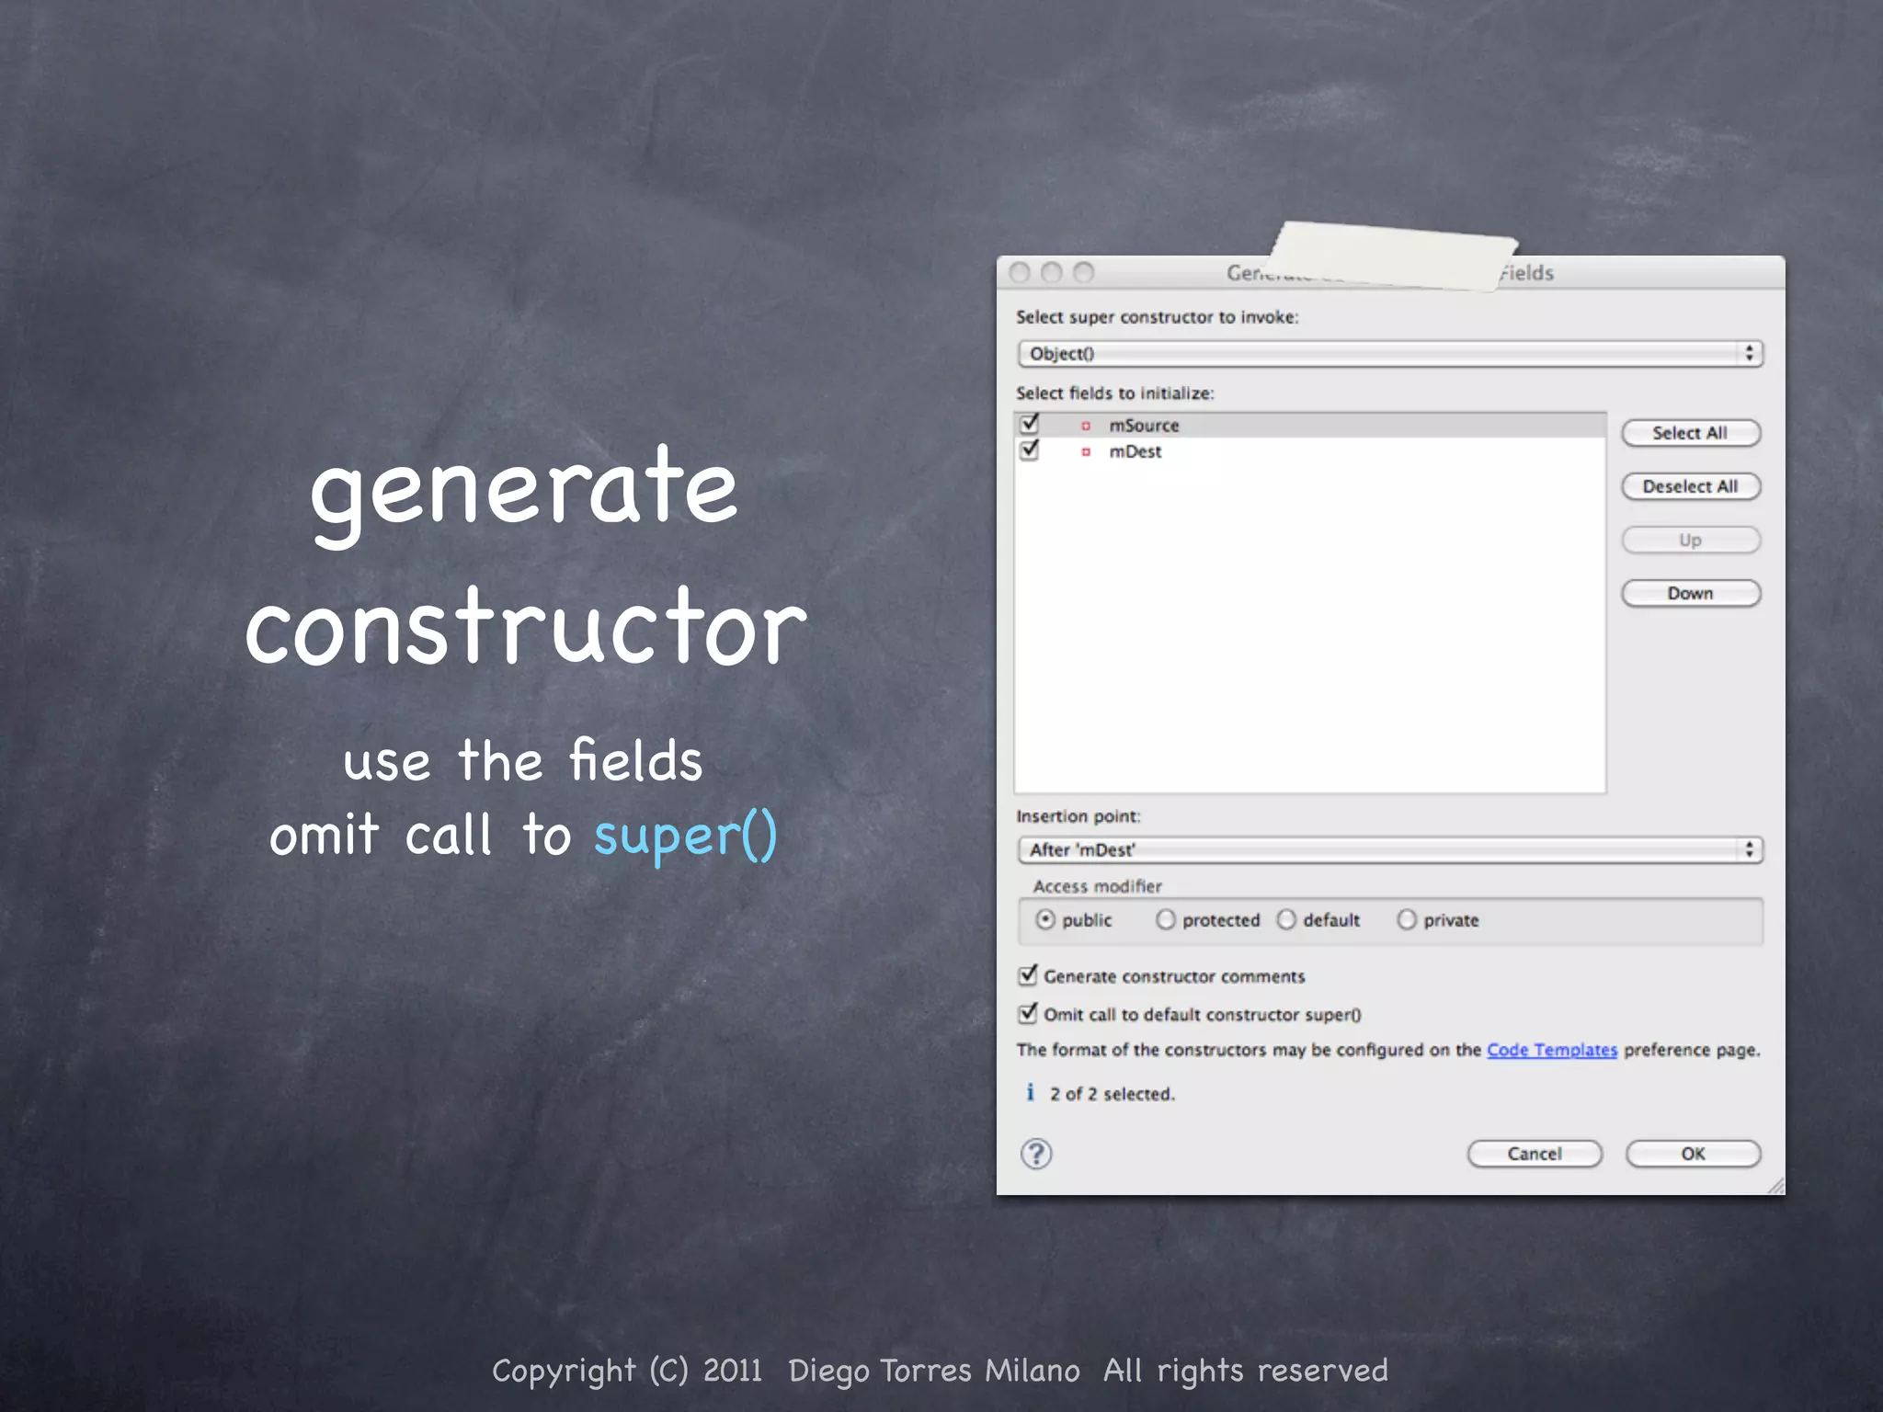
Task: Close the dialog with the first title bar button
Action: (x=1020, y=273)
